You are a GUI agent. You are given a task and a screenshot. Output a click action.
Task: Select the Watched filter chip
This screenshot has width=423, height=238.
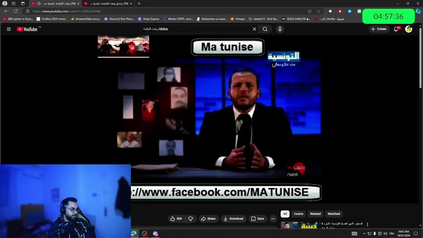[x=334, y=214]
